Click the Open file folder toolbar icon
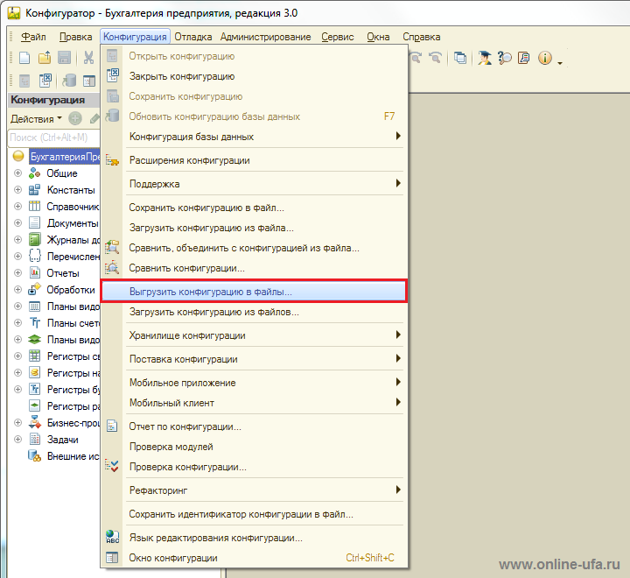630x578 pixels. (45, 58)
